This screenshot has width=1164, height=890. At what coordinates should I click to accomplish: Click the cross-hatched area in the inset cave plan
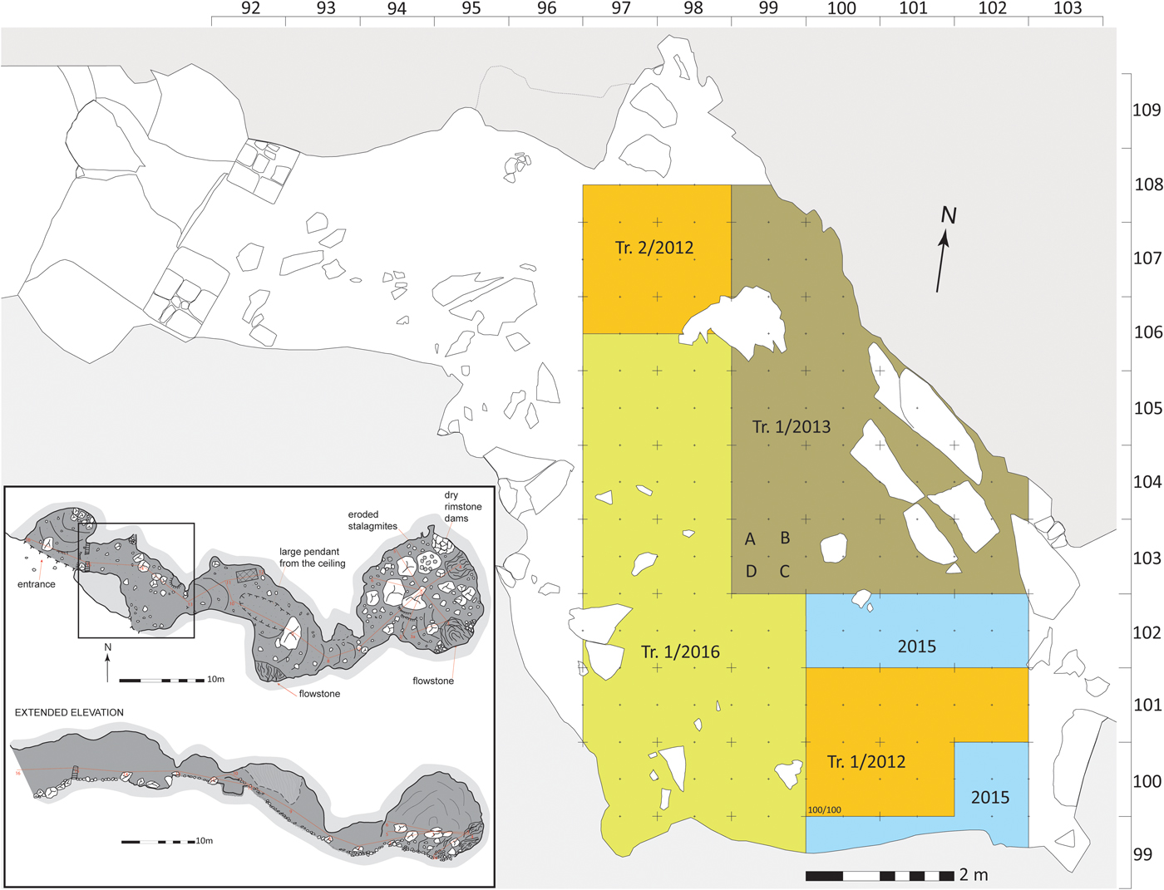click(x=248, y=575)
